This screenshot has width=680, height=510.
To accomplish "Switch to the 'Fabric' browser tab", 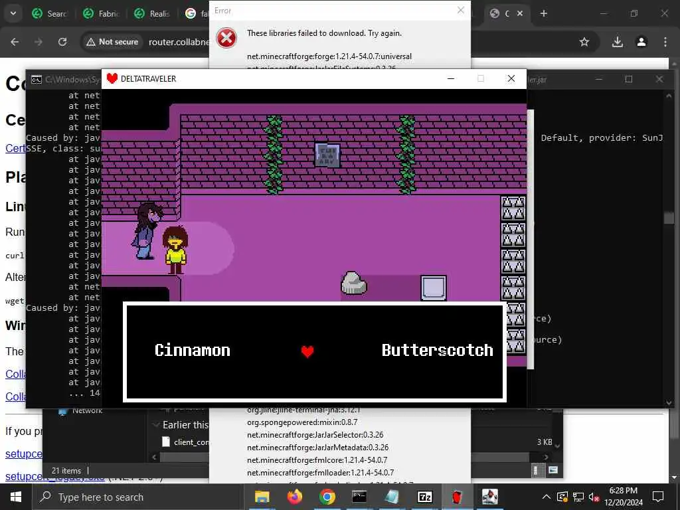I will pyautogui.click(x=102, y=13).
